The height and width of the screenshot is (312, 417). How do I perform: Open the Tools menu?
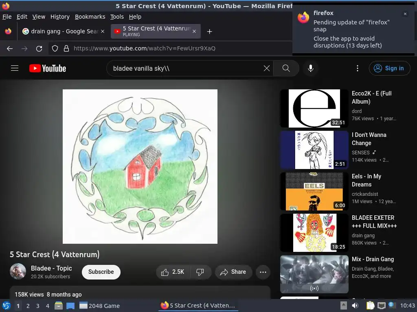(x=117, y=17)
